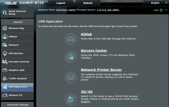
Task: Select the Parental Controls menu item
Action: 17,62
